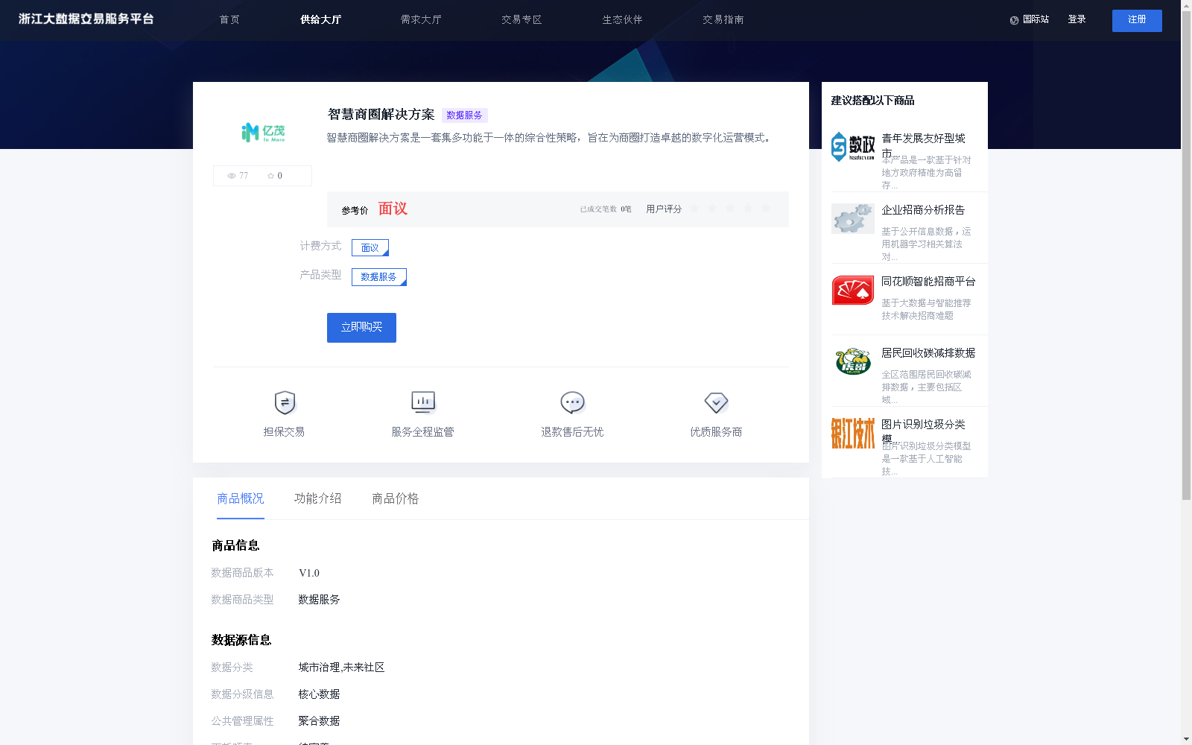Select the 面议 billing method option
The height and width of the screenshot is (745, 1192).
pos(370,247)
